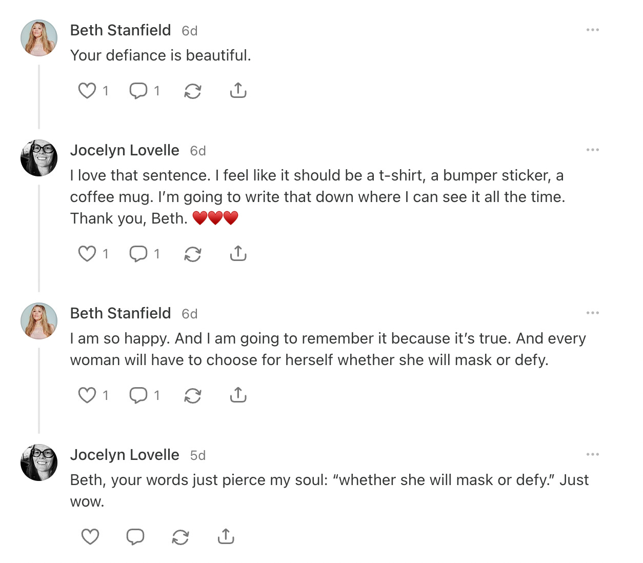Restack Beth's "Your defiance is beautiful" comment
643x563 pixels.
click(193, 91)
